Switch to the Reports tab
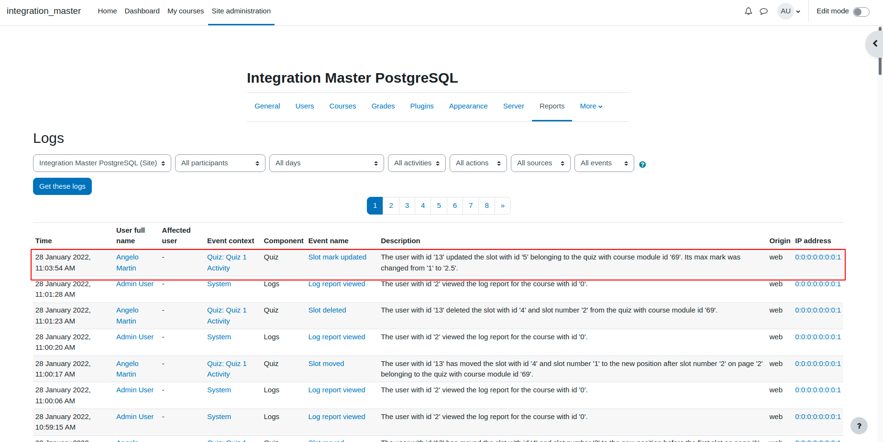The width and height of the screenshot is (883, 442). (x=552, y=106)
